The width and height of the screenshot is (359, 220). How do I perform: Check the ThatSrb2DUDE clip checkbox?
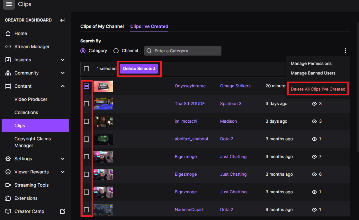pyautogui.click(x=86, y=104)
